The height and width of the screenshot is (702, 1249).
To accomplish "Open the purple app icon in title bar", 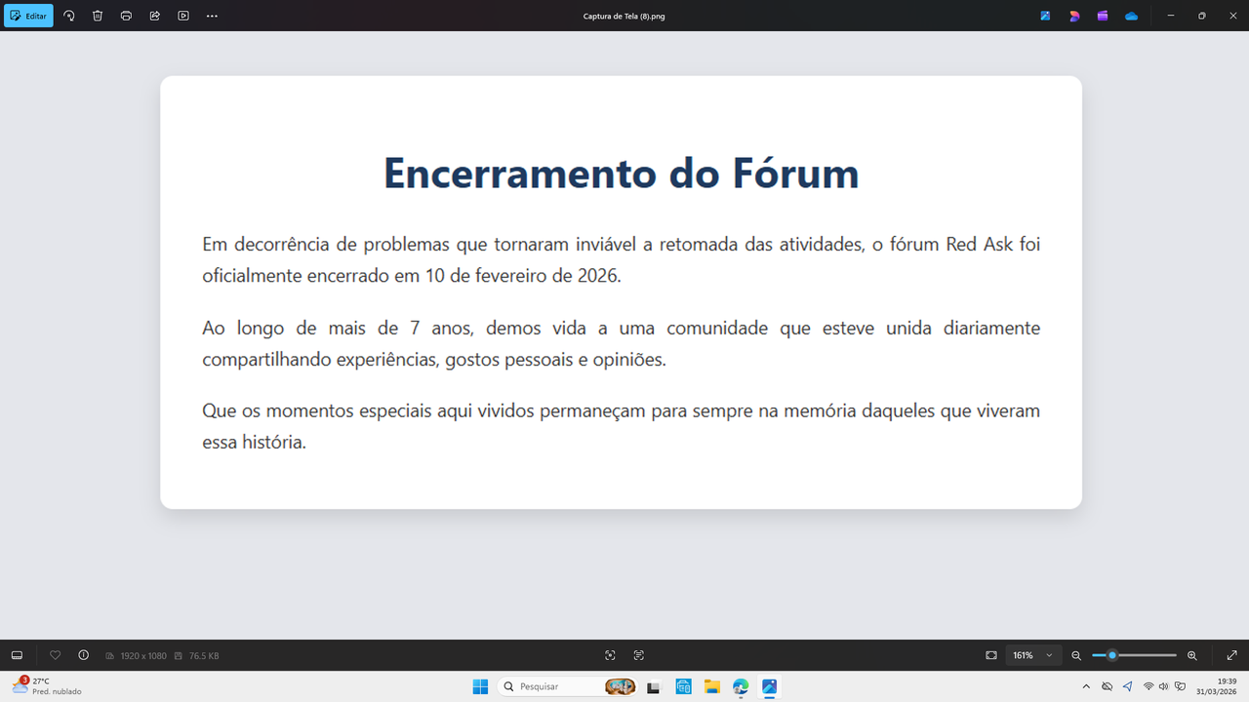I will [1103, 16].
